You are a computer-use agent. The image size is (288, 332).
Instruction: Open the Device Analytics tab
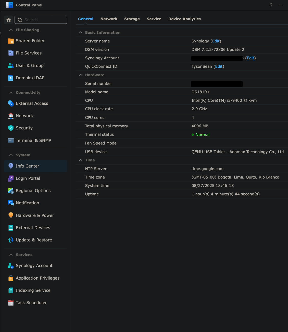click(184, 19)
